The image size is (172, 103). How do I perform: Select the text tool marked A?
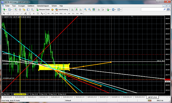(34, 13)
